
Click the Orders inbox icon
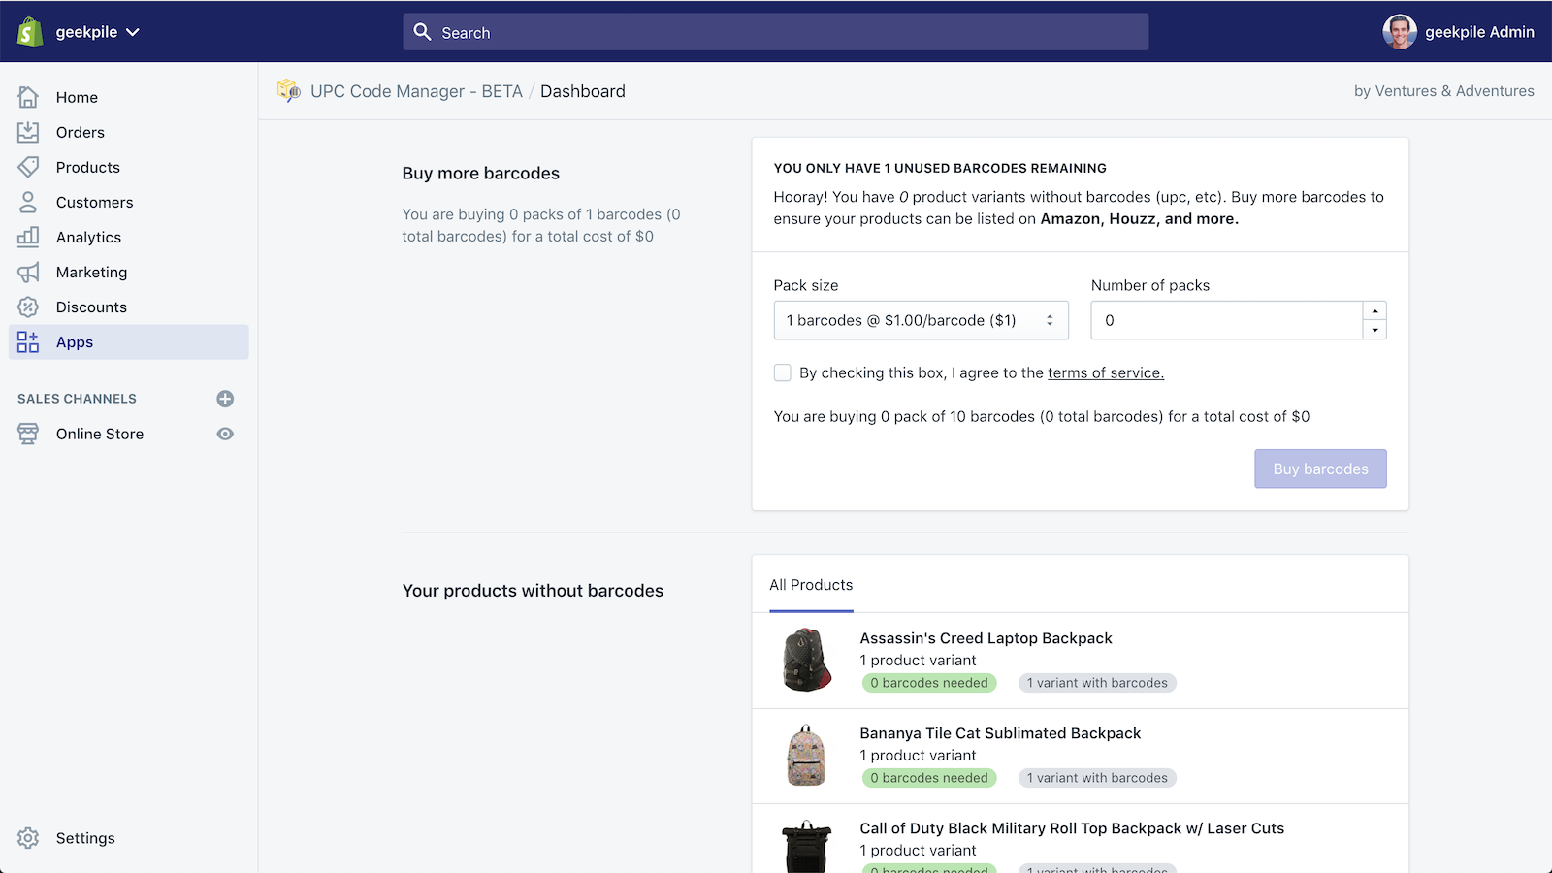click(28, 132)
